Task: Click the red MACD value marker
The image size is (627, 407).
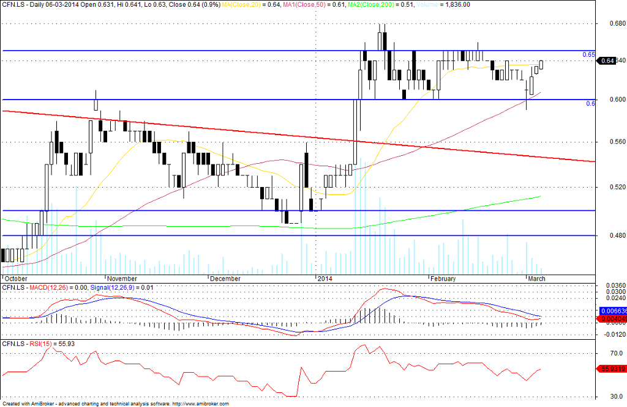Action: click(612, 319)
